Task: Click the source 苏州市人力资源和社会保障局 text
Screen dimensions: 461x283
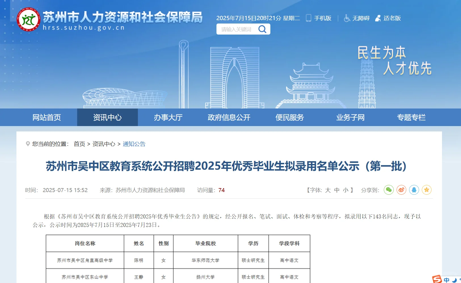Action: (x=150, y=190)
